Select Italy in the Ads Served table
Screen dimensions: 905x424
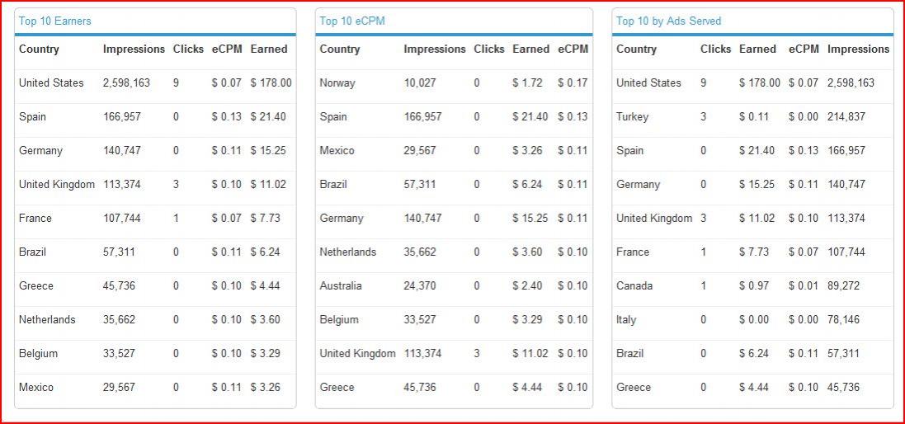tap(626, 319)
